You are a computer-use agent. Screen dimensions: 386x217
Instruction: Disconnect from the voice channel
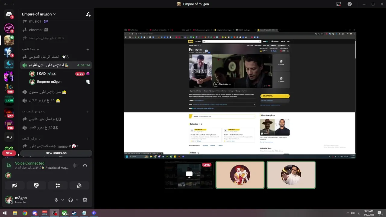click(x=85, y=165)
